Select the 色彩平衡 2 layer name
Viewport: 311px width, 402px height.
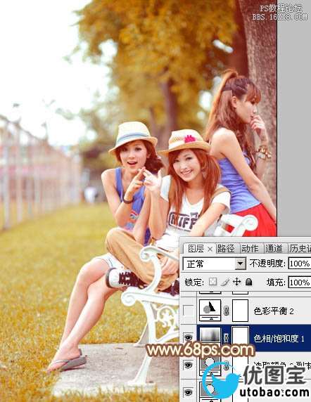coord(274,311)
